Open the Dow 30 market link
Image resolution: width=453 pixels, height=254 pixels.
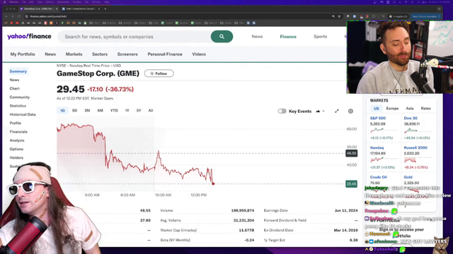tap(411, 119)
